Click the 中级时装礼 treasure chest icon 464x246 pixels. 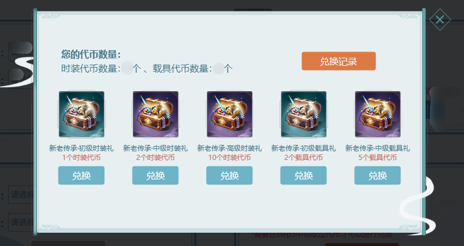coord(156,114)
